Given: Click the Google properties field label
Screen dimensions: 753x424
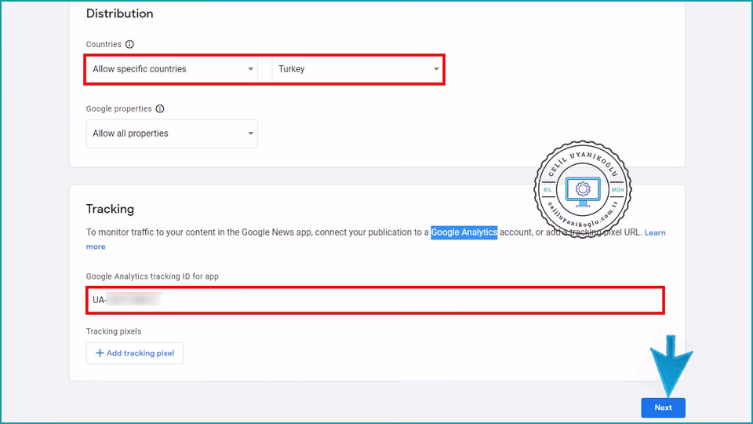Looking at the screenshot, I should pos(119,109).
